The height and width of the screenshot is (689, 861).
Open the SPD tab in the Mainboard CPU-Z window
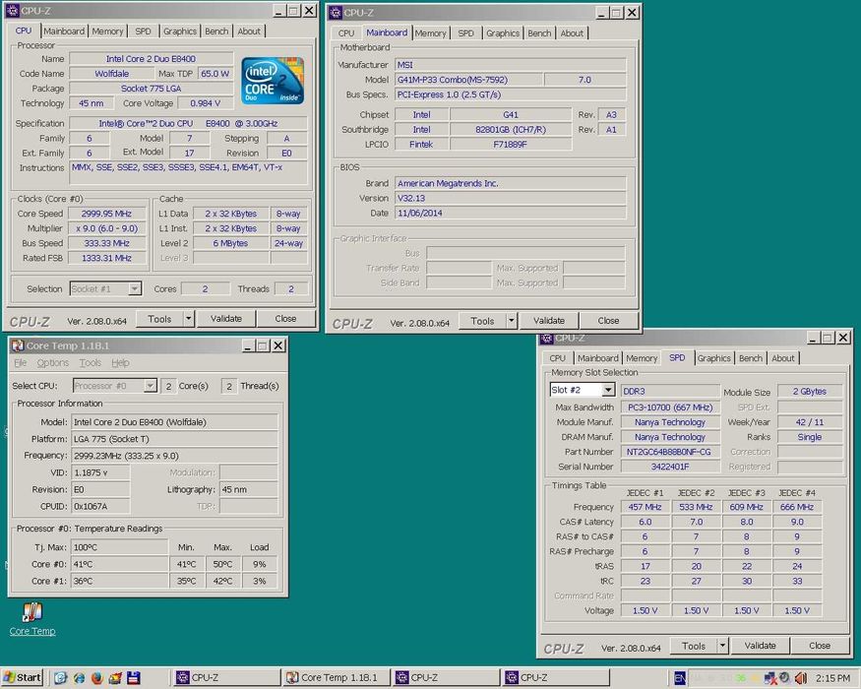[x=465, y=33]
